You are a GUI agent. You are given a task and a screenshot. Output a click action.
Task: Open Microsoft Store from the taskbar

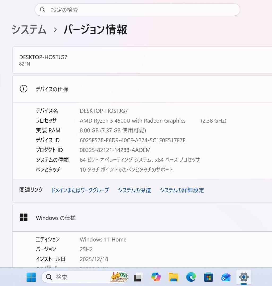point(209,277)
